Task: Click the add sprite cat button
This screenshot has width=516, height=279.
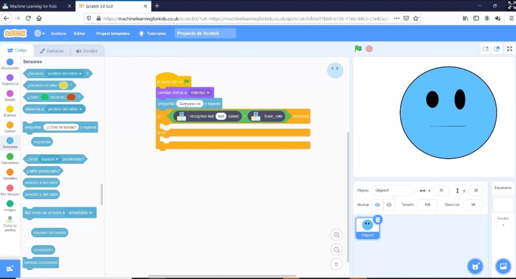Action: coord(475,266)
